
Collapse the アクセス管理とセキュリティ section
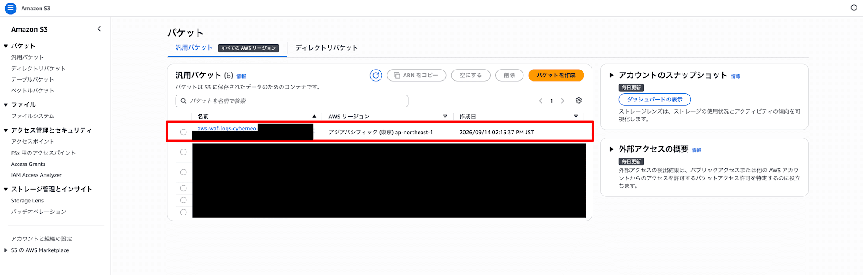click(6, 130)
